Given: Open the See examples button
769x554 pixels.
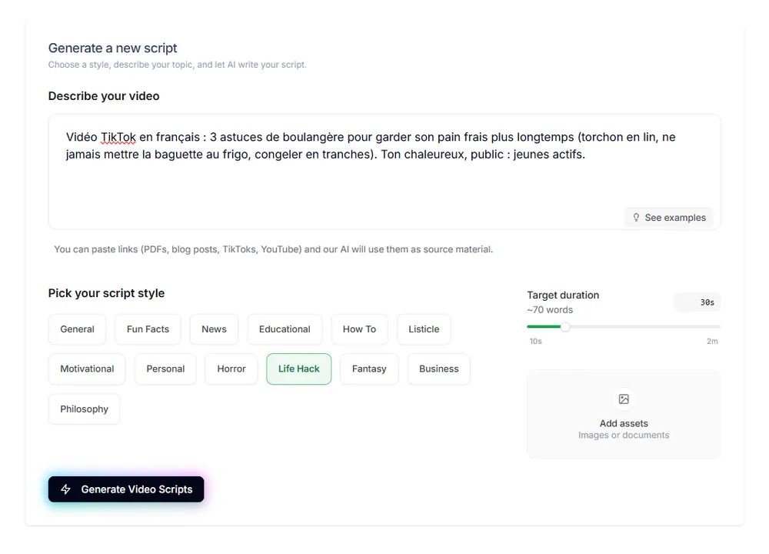Looking at the screenshot, I should (x=669, y=218).
